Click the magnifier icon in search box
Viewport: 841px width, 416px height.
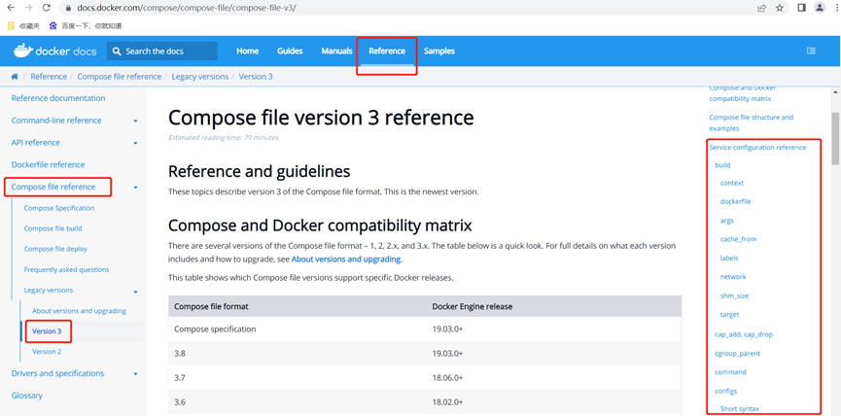click(118, 52)
